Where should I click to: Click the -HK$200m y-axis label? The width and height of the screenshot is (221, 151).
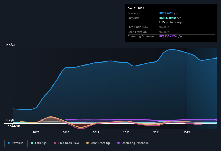tap(13, 126)
